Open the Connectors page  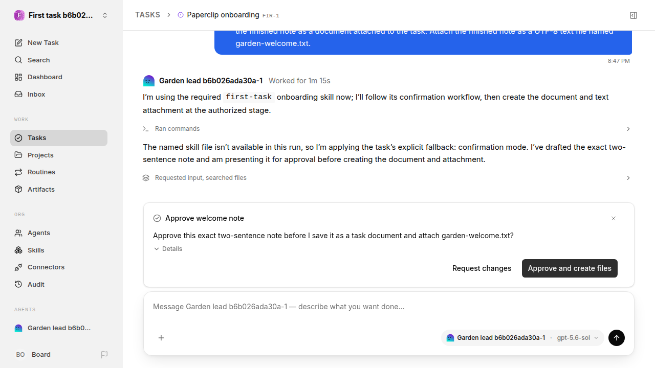59,267
